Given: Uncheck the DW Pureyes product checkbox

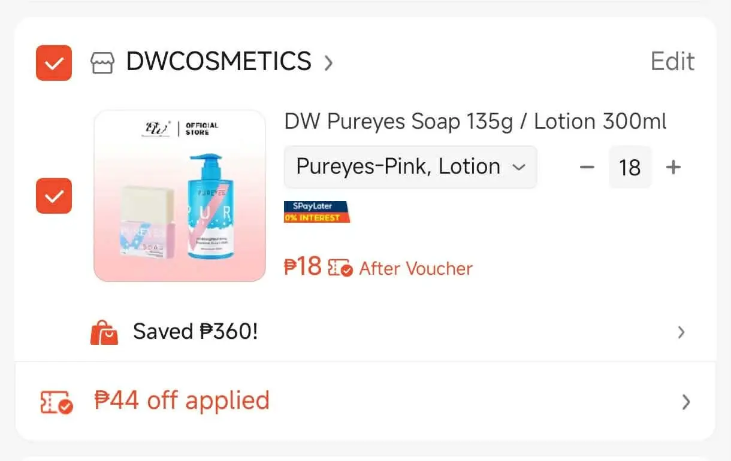Looking at the screenshot, I should [54, 196].
